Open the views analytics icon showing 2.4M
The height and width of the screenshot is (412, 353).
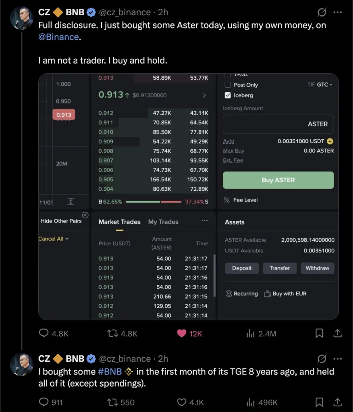pyautogui.click(x=251, y=333)
